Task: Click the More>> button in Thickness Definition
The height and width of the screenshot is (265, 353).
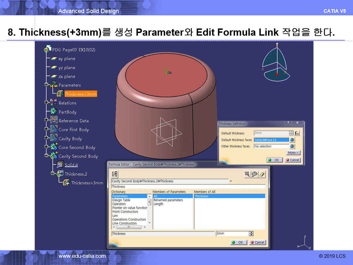Action: click(293, 153)
